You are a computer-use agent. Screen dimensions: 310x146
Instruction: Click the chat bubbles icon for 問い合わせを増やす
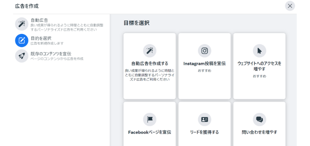pos(260,119)
